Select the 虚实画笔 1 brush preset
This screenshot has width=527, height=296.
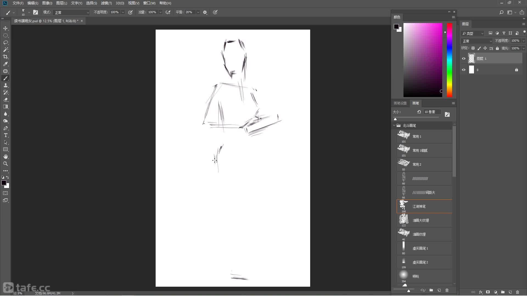point(424,248)
